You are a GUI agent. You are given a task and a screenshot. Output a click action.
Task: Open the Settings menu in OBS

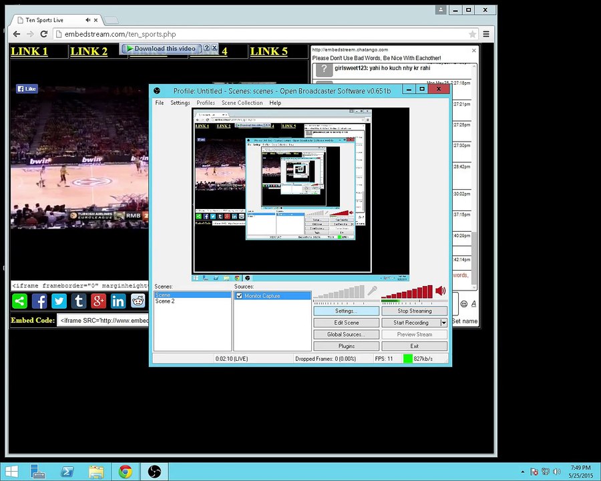pos(180,103)
